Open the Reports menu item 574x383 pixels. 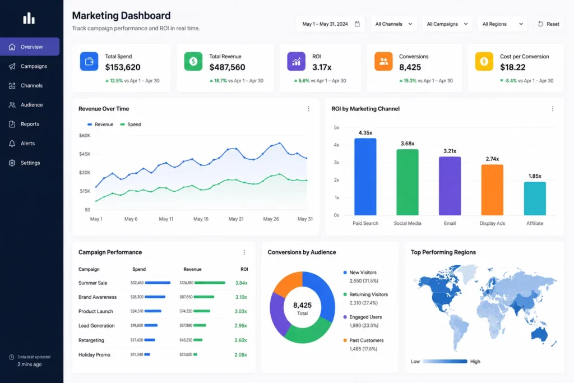30,124
